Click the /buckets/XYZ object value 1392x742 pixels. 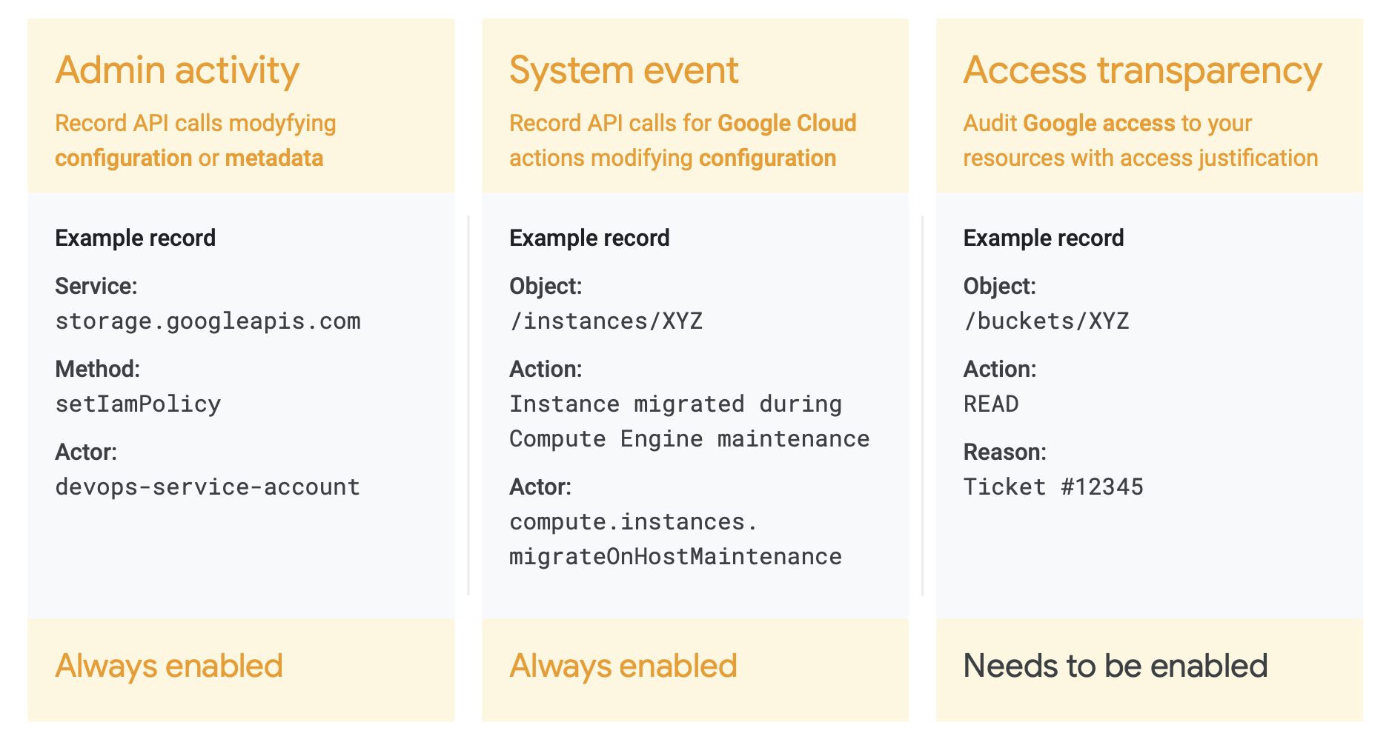pyautogui.click(x=1047, y=321)
